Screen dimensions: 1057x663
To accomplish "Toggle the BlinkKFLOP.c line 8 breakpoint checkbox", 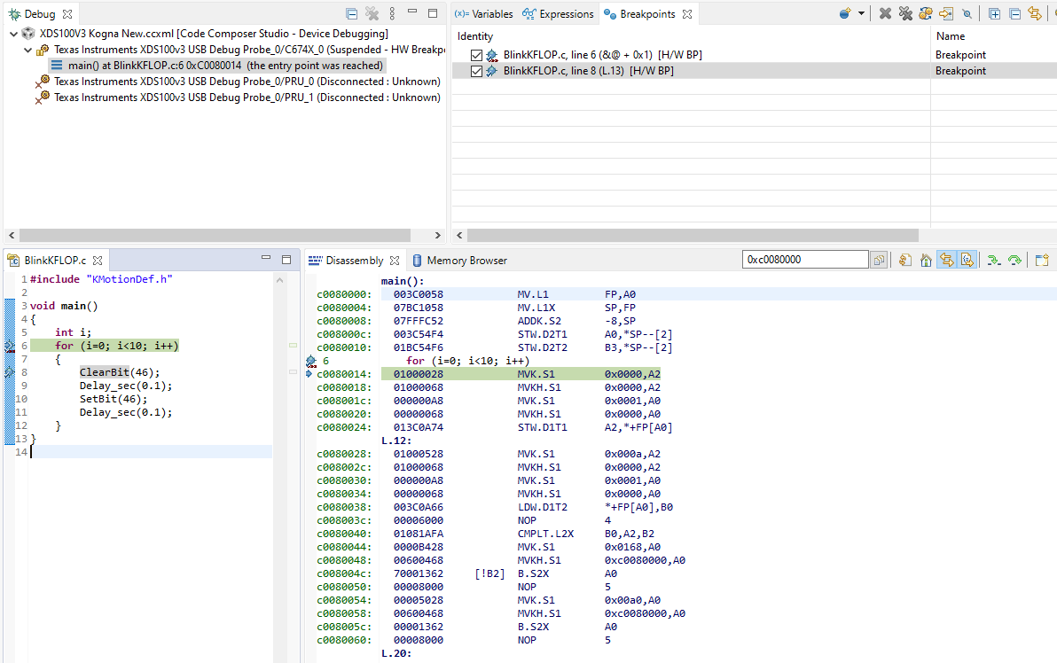I will click(477, 71).
